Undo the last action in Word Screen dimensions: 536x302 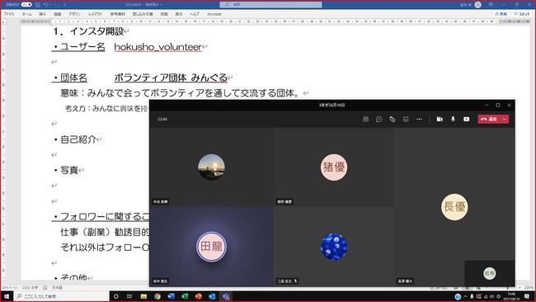point(46,4)
